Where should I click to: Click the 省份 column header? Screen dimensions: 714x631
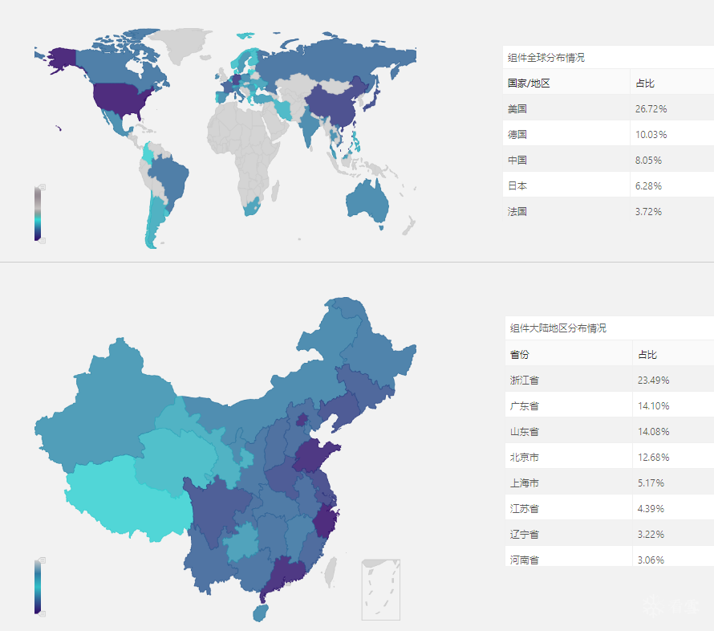pos(520,355)
